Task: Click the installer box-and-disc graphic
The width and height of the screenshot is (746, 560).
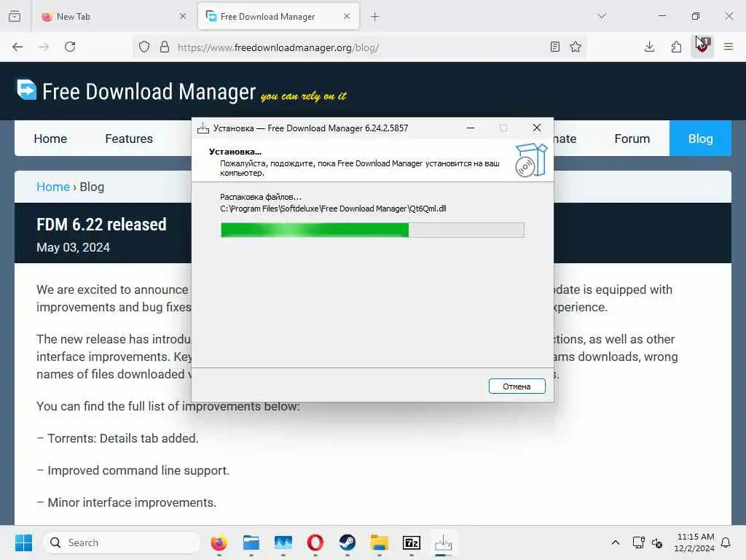Action: [x=531, y=160]
